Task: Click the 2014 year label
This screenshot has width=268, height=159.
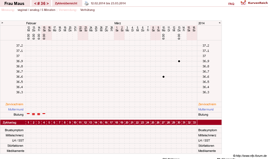Action: (x=201, y=23)
